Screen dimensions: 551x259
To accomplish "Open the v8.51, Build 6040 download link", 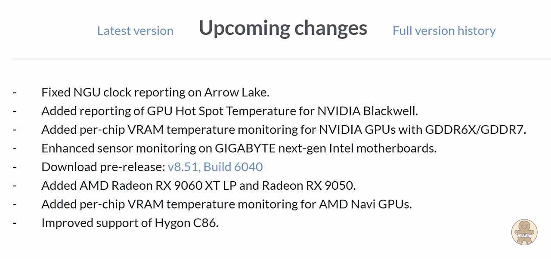I will [215, 167].
